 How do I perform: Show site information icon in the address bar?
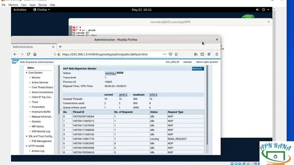pos(55,54)
